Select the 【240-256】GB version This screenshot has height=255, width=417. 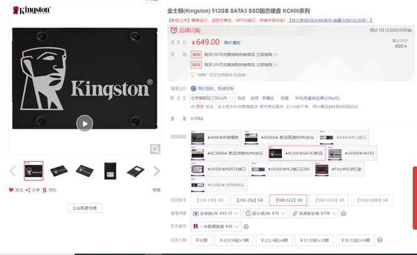point(249,200)
